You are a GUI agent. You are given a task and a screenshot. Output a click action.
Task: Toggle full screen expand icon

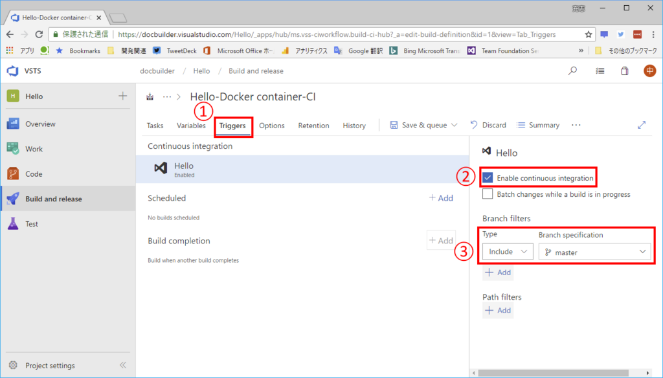point(642,125)
